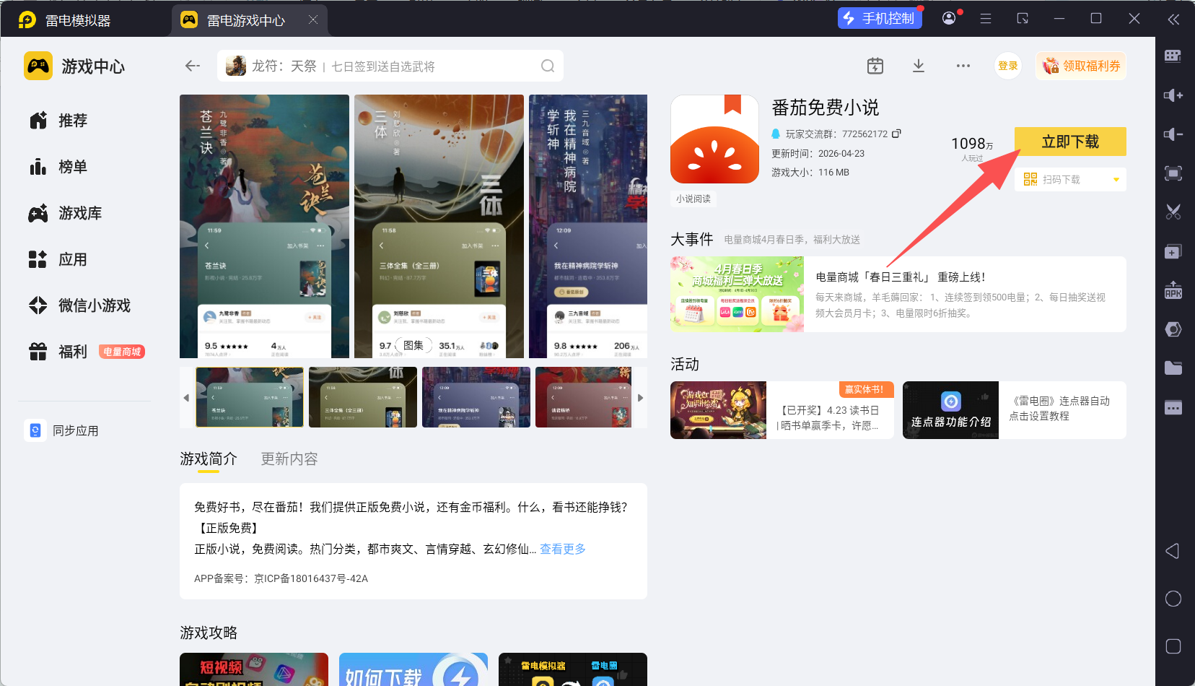Focus the search box showing 龙符：天祭
Image resolution: width=1195 pixels, height=686 pixels.
coord(390,66)
